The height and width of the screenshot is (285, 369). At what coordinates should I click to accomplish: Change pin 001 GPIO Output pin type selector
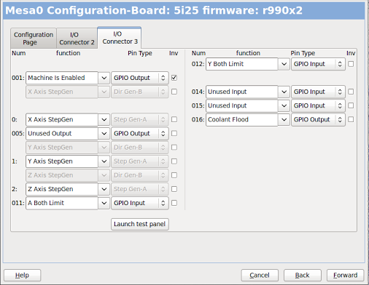140,78
